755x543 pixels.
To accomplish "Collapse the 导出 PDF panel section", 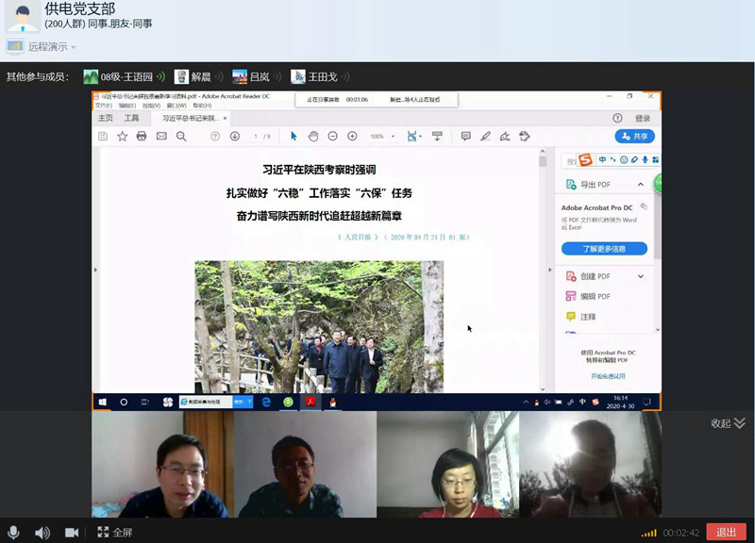I will 641,185.
